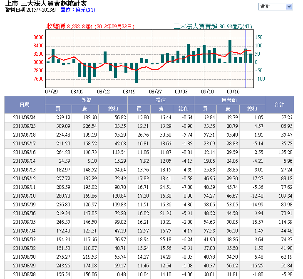The height and width of the screenshot is (279, 303).
Task: Click the tallest bar near 09/16
Action: click(230, 51)
